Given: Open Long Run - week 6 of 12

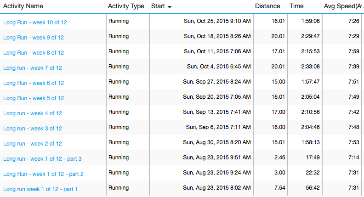Looking at the screenshot, I should tap(34, 83).
